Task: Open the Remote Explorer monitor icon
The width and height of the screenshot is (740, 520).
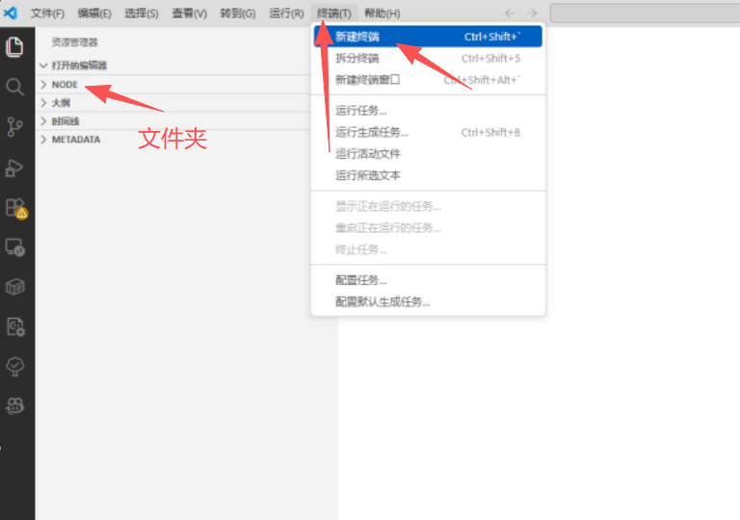Action: (x=14, y=247)
